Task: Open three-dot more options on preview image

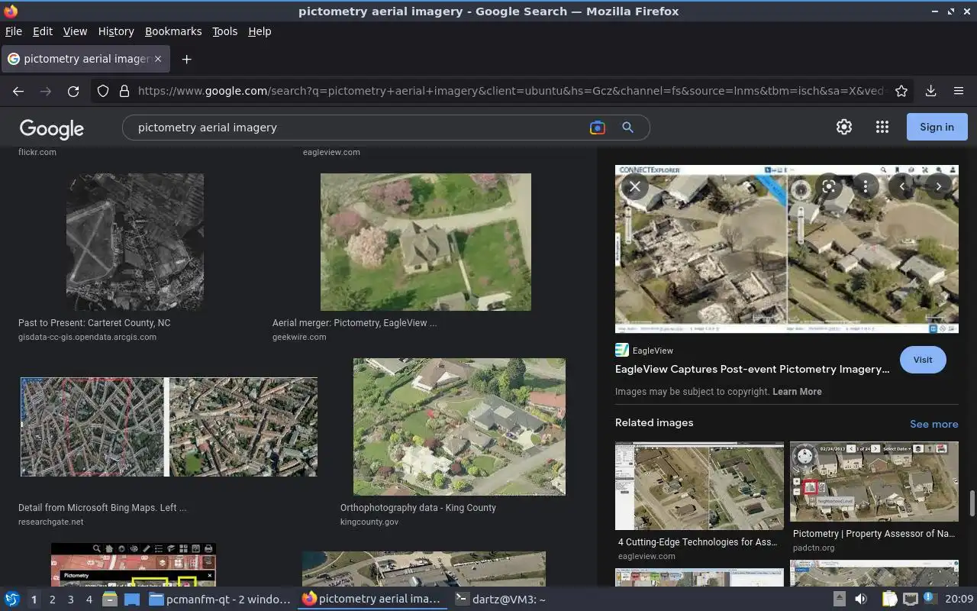Action: (x=865, y=186)
